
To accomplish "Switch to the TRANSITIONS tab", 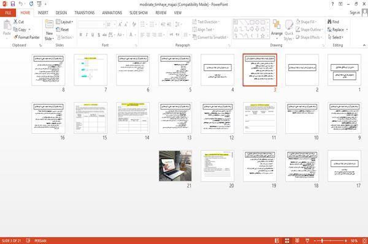I will point(85,13).
